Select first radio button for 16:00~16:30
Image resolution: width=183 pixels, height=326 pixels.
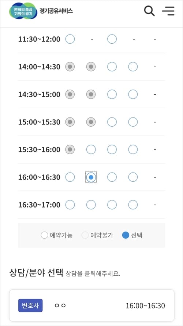[x=70, y=177]
